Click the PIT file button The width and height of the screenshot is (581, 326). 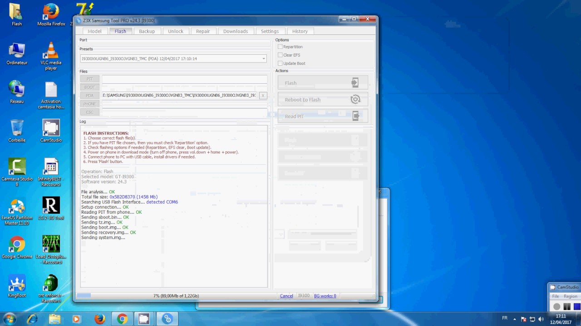click(x=89, y=79)
